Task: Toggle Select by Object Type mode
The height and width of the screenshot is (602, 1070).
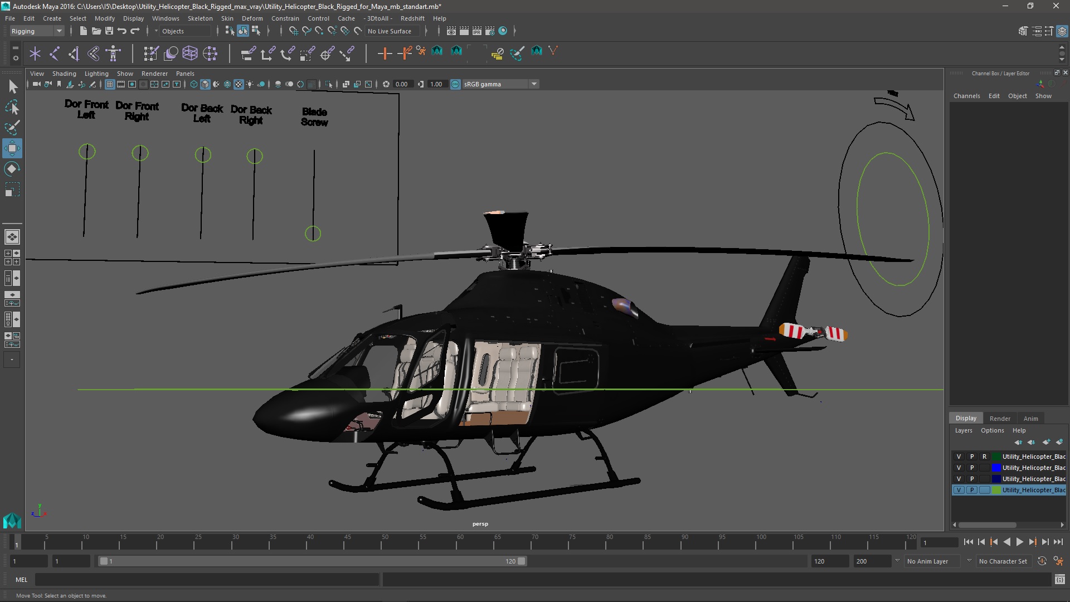Action: coord(243,31)
